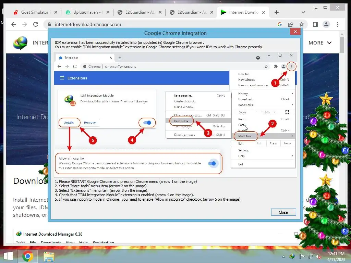The width and height of the screenshot is (351, 263).
Task: Switch to the UploadHaven tab
Action: pos(85,12)
